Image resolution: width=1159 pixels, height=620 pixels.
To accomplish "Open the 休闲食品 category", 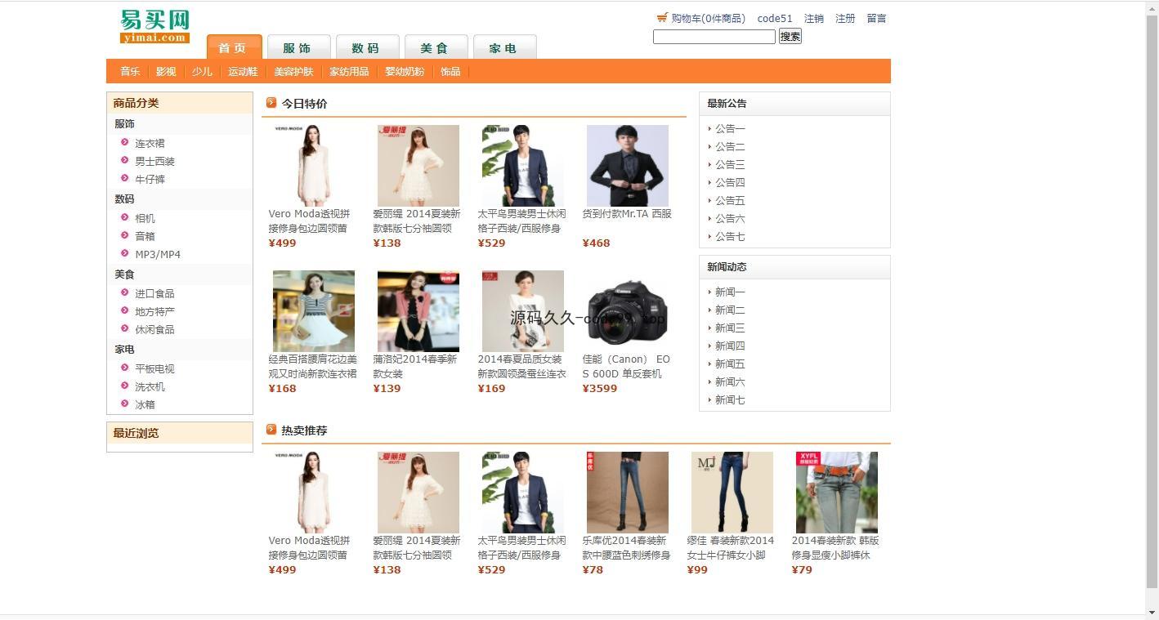I will tap(154, 329).
